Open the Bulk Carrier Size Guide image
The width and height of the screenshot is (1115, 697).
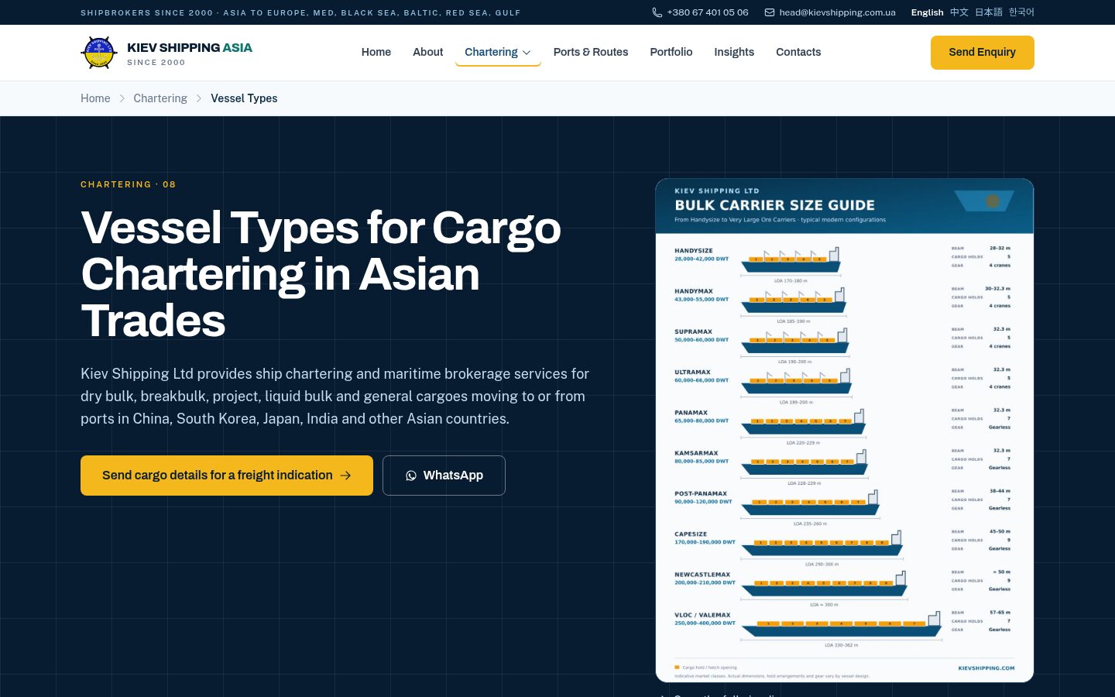[845, 431]
